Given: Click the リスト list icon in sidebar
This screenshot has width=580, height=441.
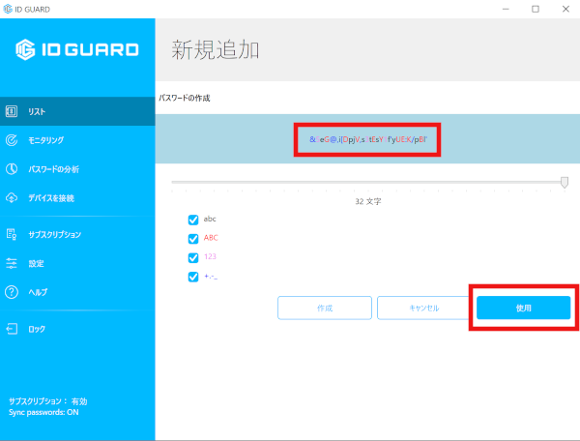Looking at the screenshot, I should tap(12, 111).
